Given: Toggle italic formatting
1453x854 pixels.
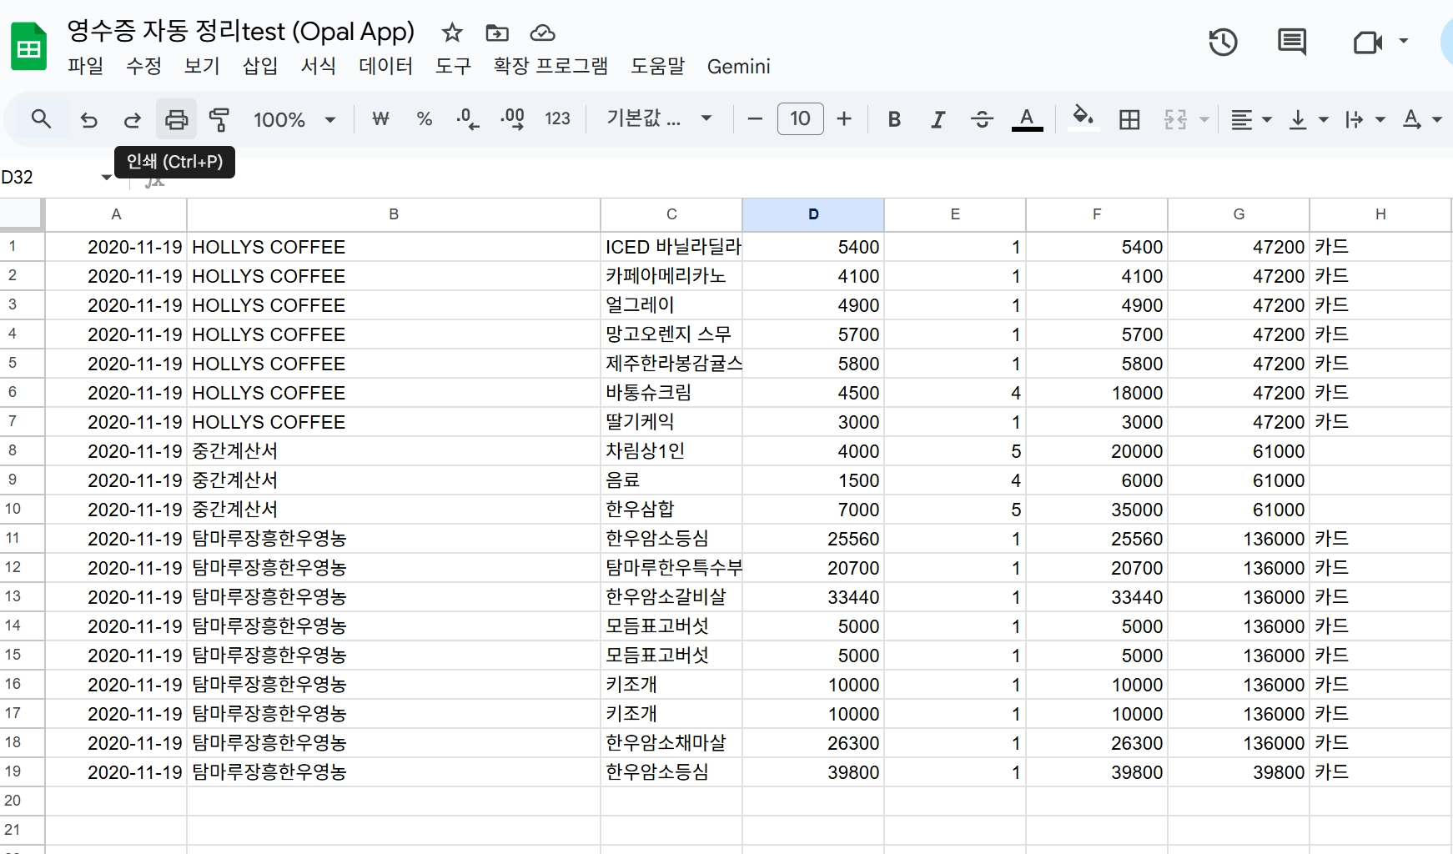Looking at the screenshot, I should [938, 119].
